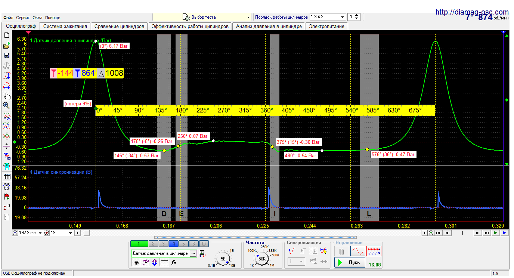Toggle the waveform filter icon
The height and width of the screenshot is (278, 514).
[x=146, y=263]
